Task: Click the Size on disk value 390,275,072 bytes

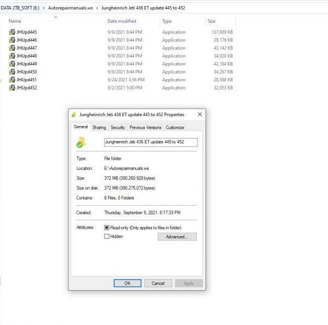Action: click(130, 188)
